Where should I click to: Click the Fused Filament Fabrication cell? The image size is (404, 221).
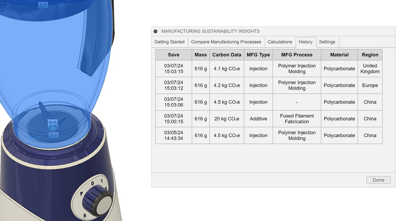coord(297,119)
